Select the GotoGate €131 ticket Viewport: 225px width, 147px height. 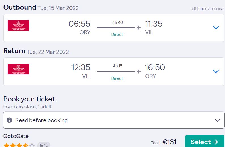[205, 141]
